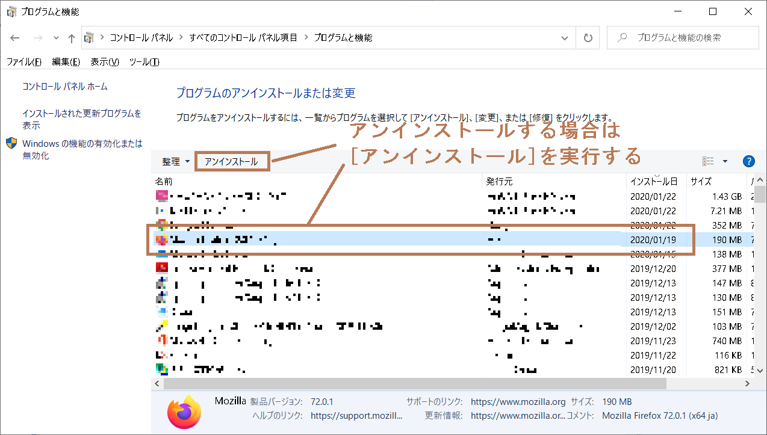Open the address bar history dropdown arrow
Image resolution: width=767 pixels, height=435 pixels.
tap(565, 37)
